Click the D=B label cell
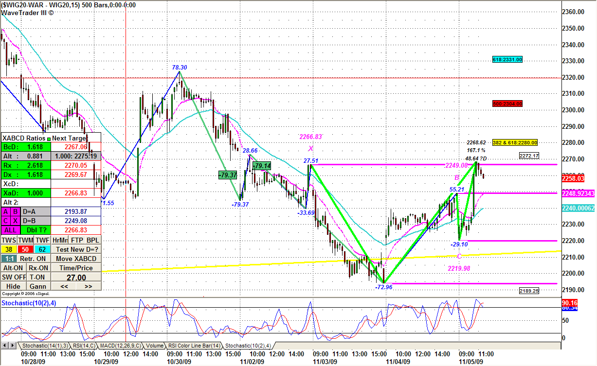 pyautogui.click(x=36, y=221)
